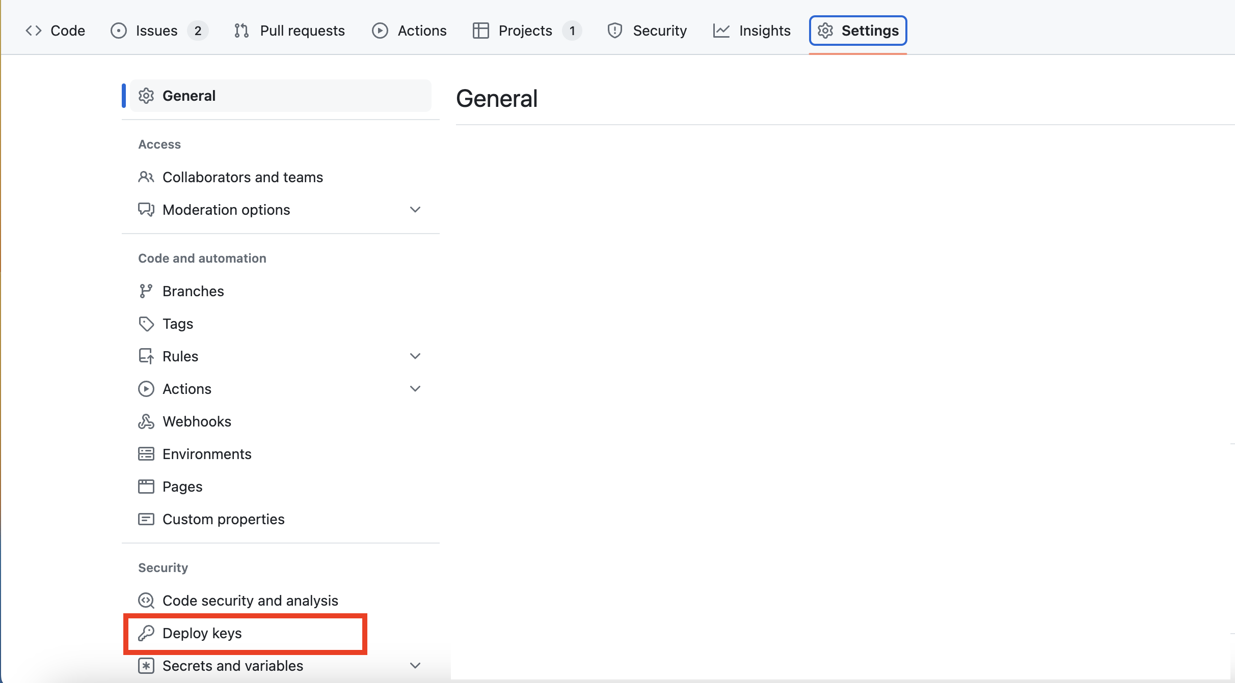Expand Secrets and variables chevron

click(415, 666)
